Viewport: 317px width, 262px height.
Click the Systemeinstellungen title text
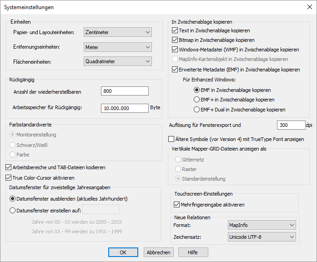(x=29, y=7)
